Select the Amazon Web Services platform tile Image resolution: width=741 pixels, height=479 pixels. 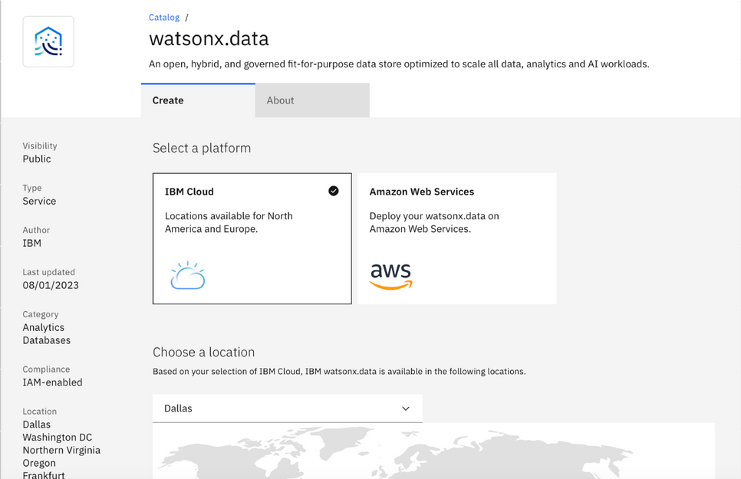pyautogui.click(x=457, y=238)
